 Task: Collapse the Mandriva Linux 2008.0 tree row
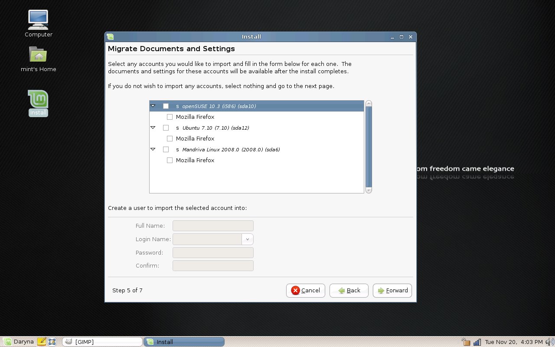coord(153,149)
